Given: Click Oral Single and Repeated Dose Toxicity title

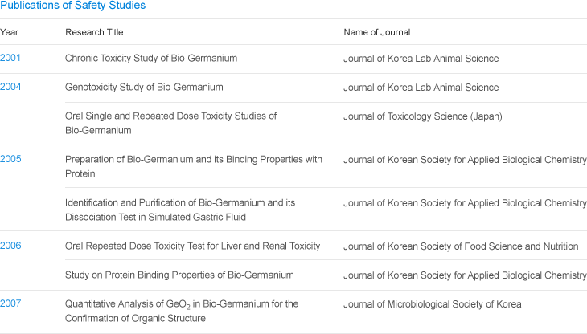Looking at the screenshot, I should tap(170, 124).
